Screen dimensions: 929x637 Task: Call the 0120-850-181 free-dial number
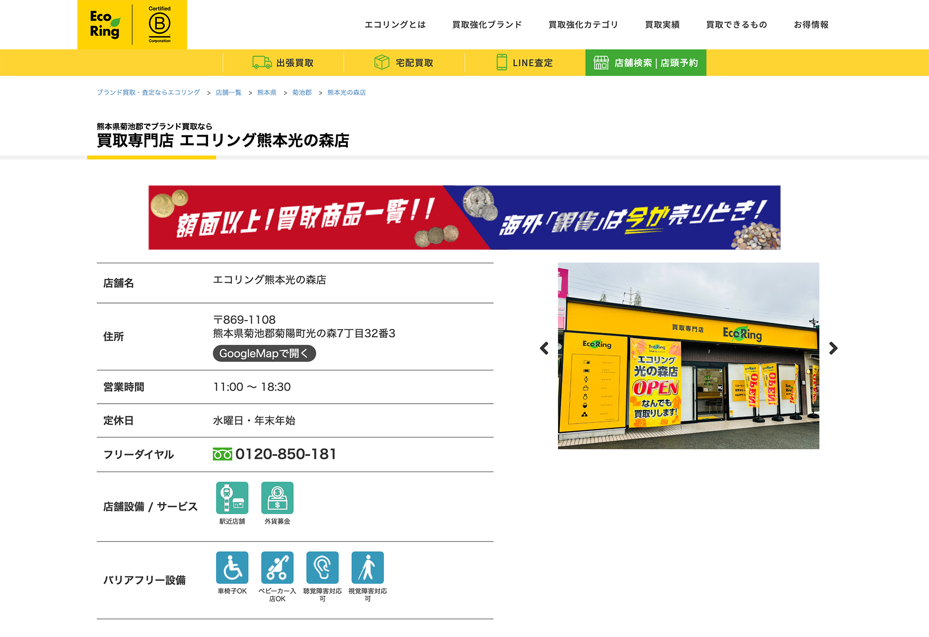[x=285, y=454]
